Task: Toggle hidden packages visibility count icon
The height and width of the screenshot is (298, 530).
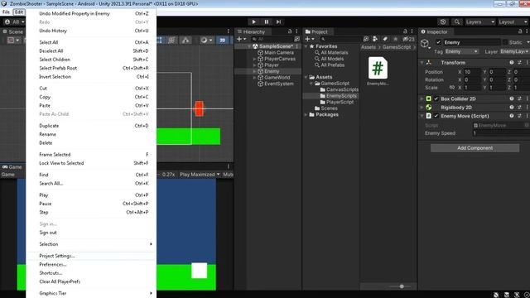Action: pyautogui.click(x=408, y=39)
